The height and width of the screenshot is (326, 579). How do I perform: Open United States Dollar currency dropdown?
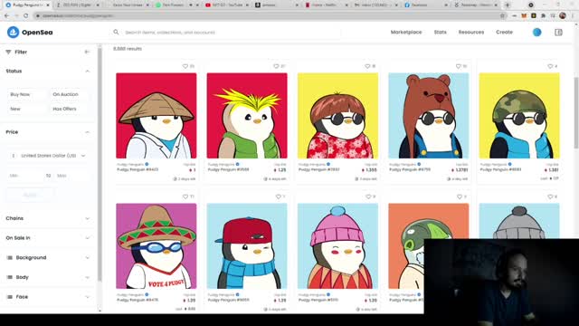[x=48, y=156]
